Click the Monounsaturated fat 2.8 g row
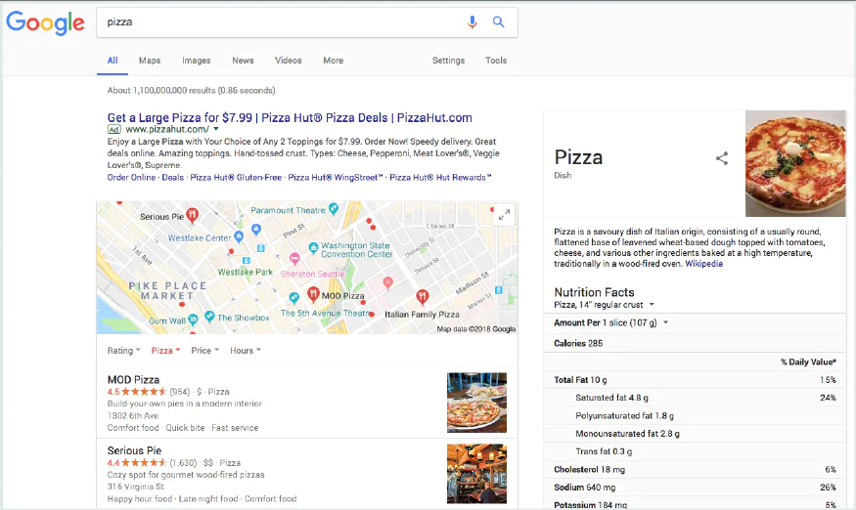This screenshot has height=510, width=856. coord(695,434)
